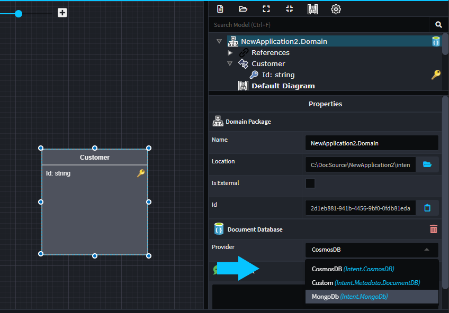Image resolution: width=449 pixels, height=313 pixels.
Task: Open folder icon in top toolbar
Action: tap(243, 9)
